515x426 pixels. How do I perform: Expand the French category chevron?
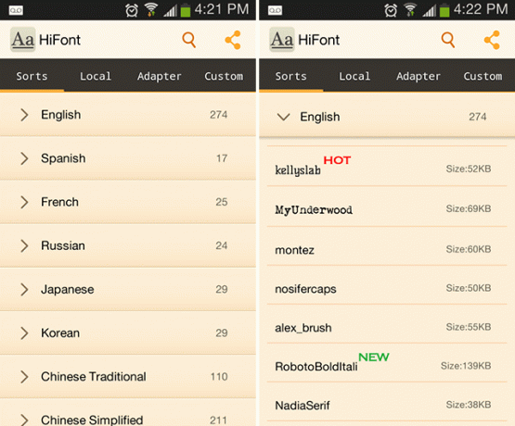pyautogui.click(x=24, y=202)
